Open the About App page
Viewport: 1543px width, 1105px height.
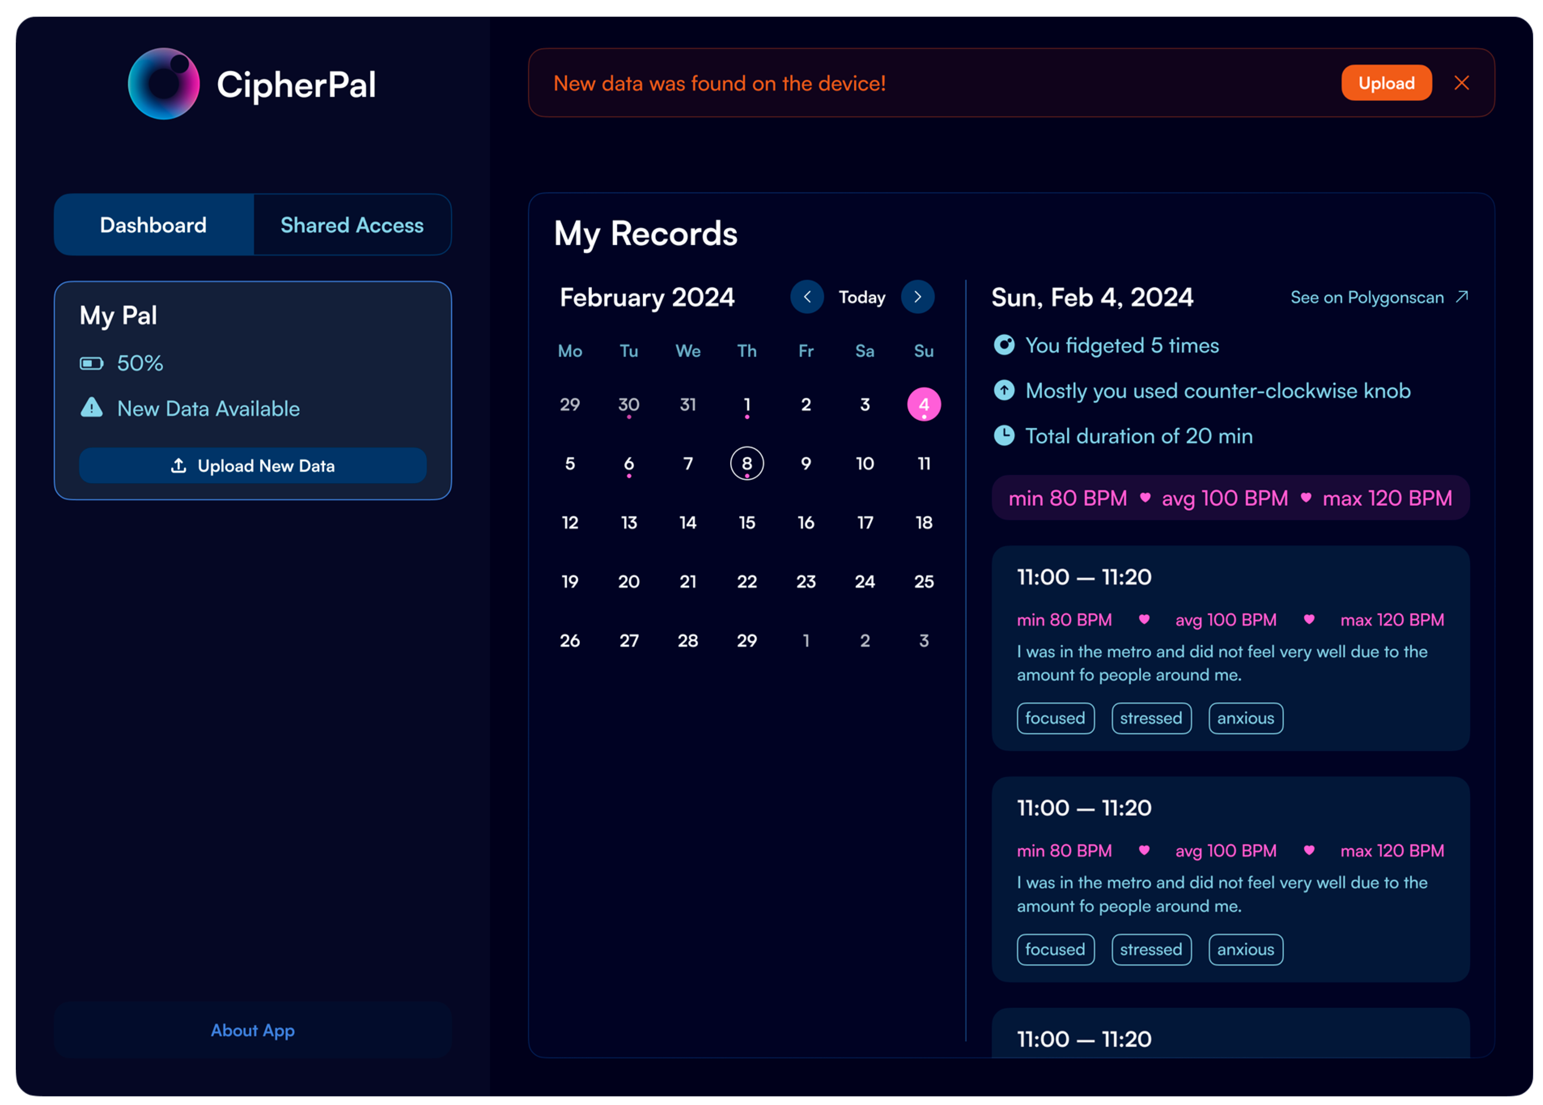coord(252,1030)
